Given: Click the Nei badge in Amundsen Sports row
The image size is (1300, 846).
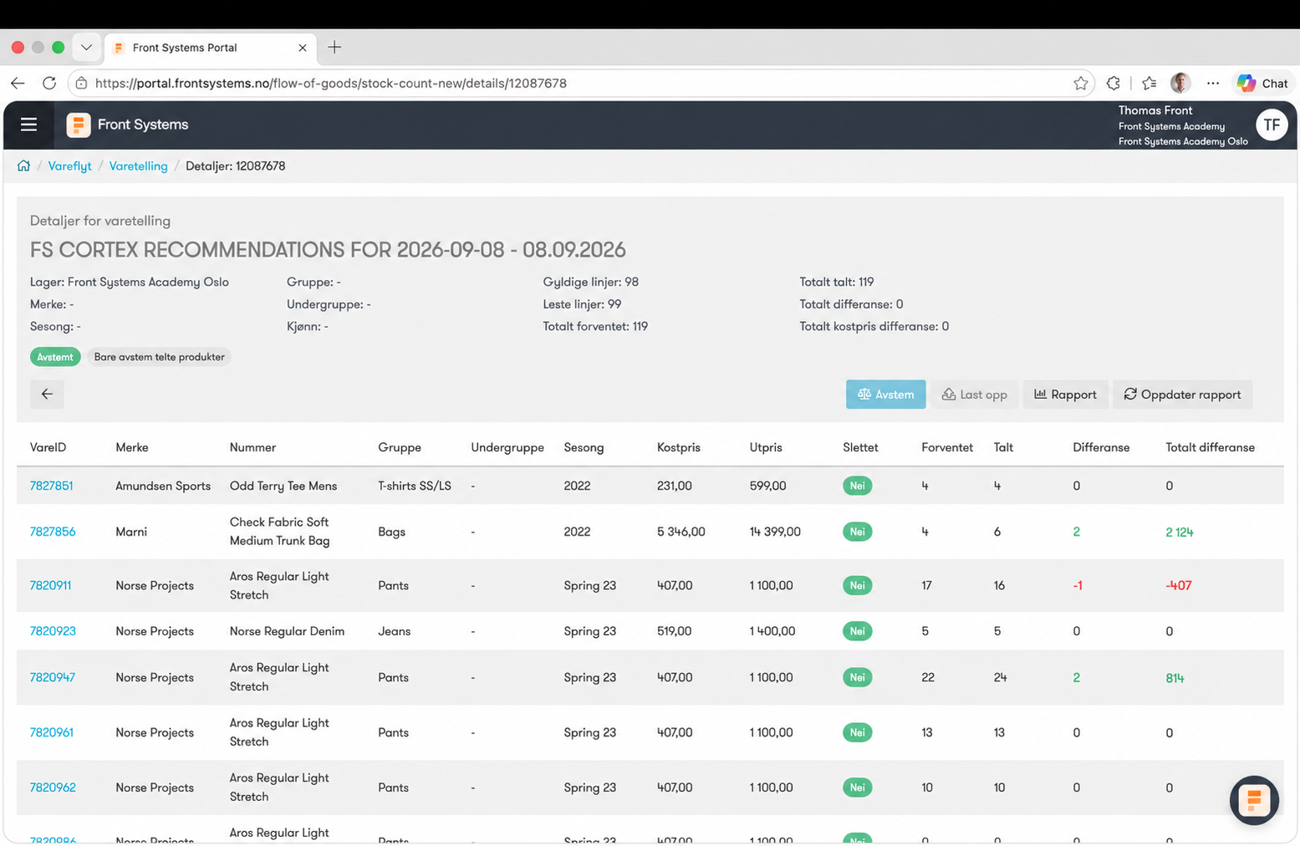Looking at the screenshot, I should coord(857,486).
